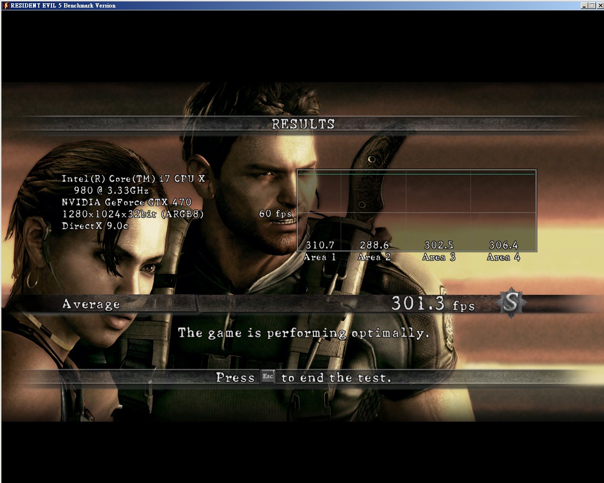Click the Area 3 label
Viewport: 604px width, 483px height.
point(439,257)
